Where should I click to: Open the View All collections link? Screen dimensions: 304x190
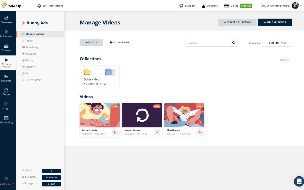coord(284,60)
